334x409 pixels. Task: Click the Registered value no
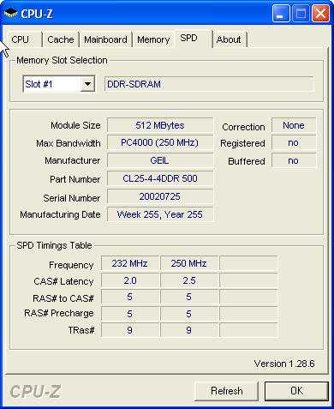[x=294, y=142]
